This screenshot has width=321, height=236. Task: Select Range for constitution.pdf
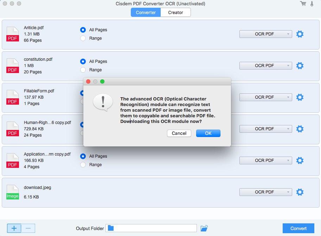[x=83, y=70]
